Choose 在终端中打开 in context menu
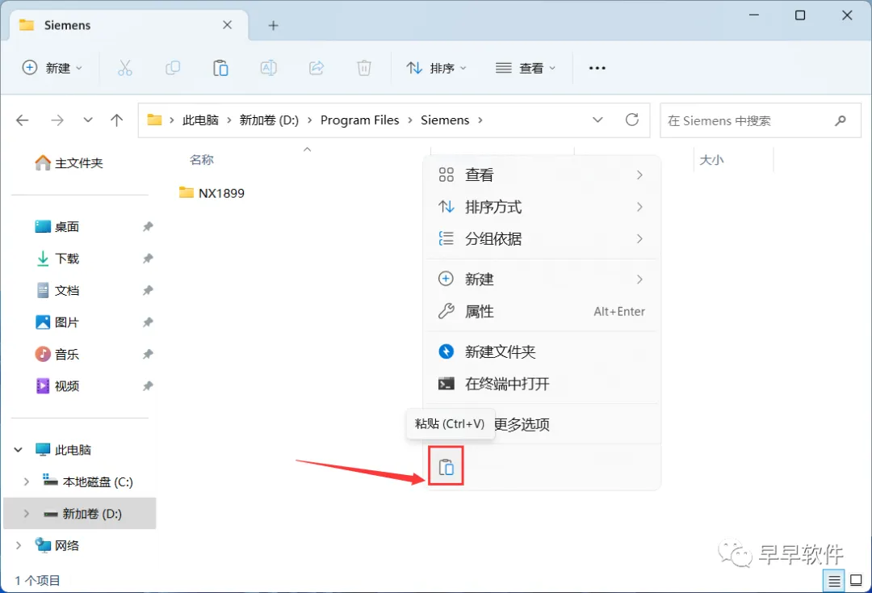Viewport: 872px width, 593px height. coord(541,383)
